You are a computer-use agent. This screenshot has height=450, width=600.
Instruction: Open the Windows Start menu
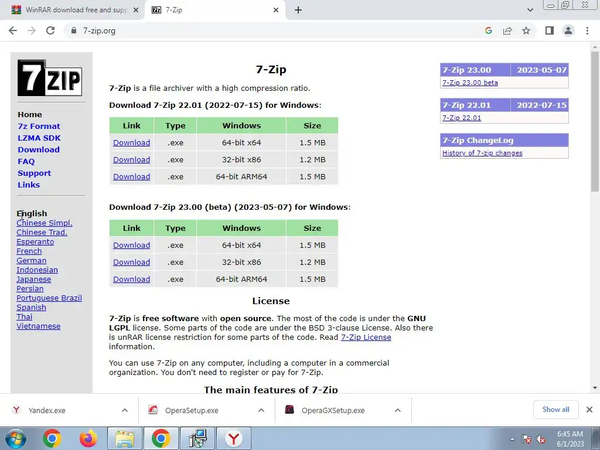16,438
